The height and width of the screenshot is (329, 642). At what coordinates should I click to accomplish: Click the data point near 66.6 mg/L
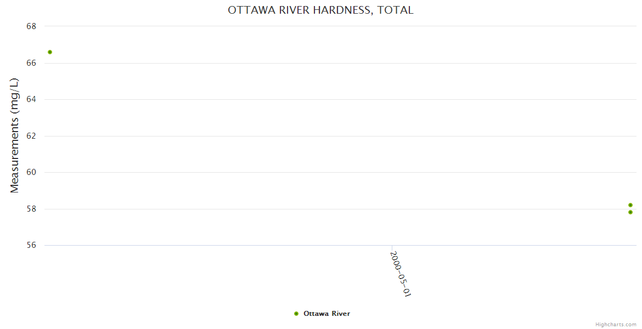click(x=50, y=52)
